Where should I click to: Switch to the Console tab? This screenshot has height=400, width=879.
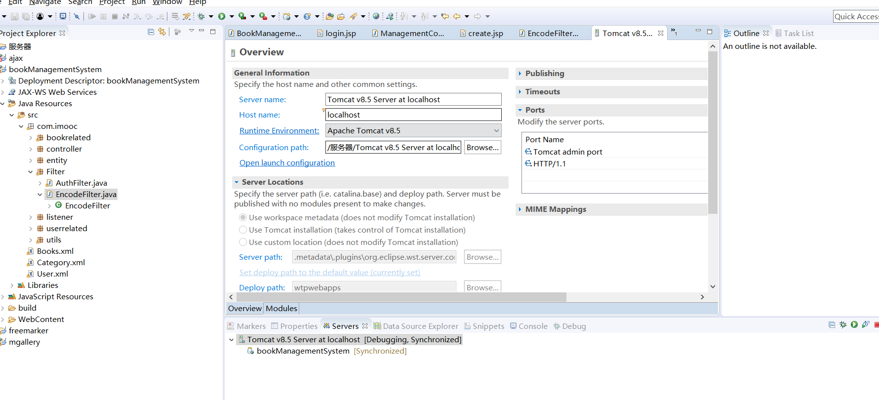pos(528,326)
